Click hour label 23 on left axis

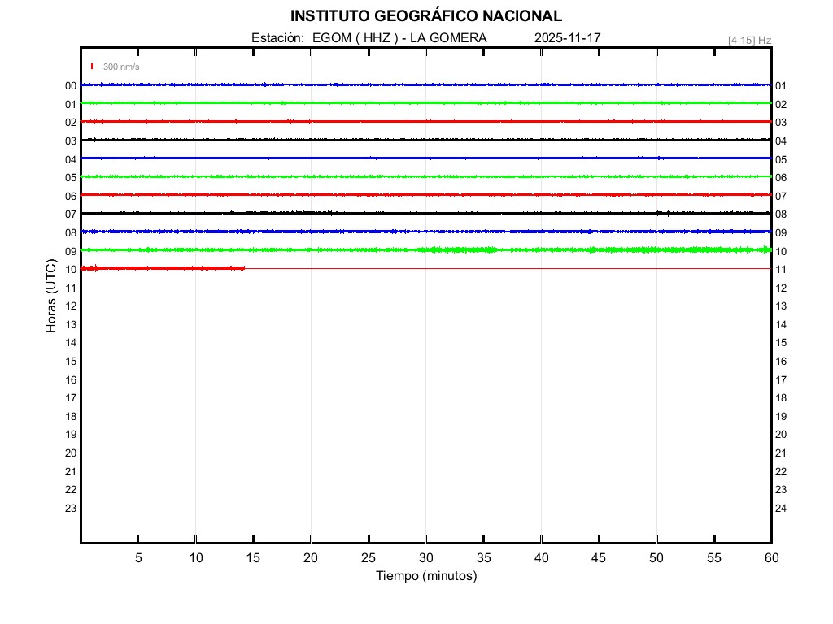tap(71, 509)
